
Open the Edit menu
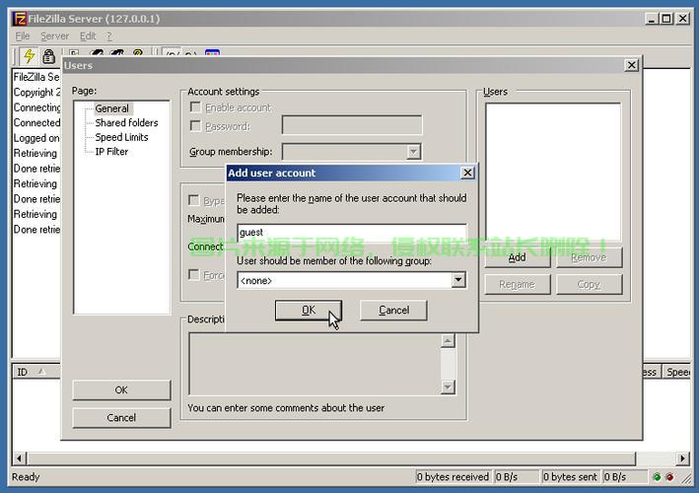[x=88, y=36]
